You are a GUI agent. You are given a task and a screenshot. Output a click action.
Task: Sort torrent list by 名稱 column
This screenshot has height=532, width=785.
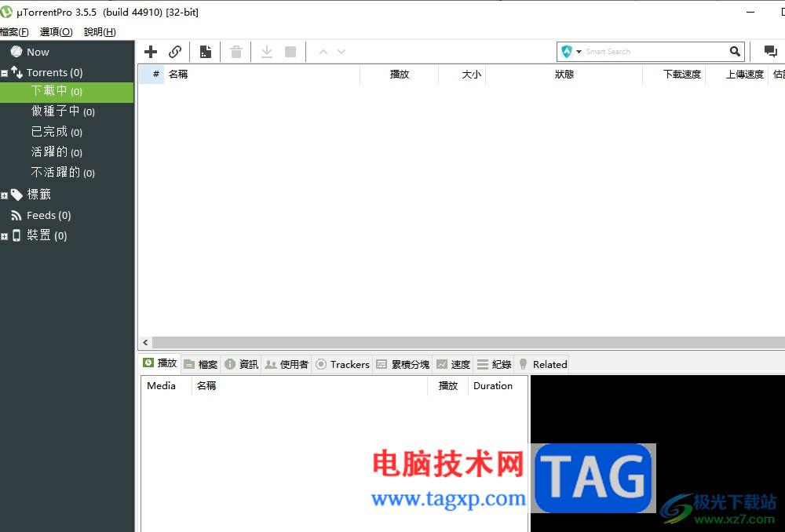point(262,74)
